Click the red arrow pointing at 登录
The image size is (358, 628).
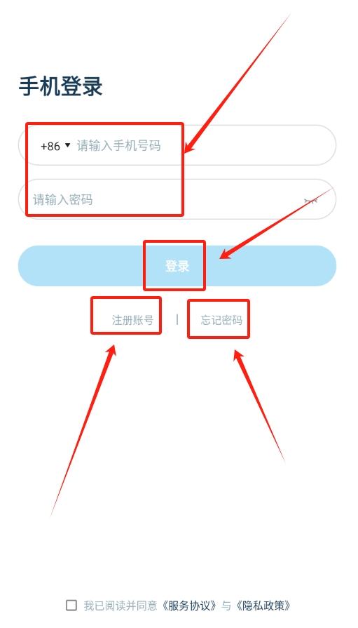tap(276, 223)
